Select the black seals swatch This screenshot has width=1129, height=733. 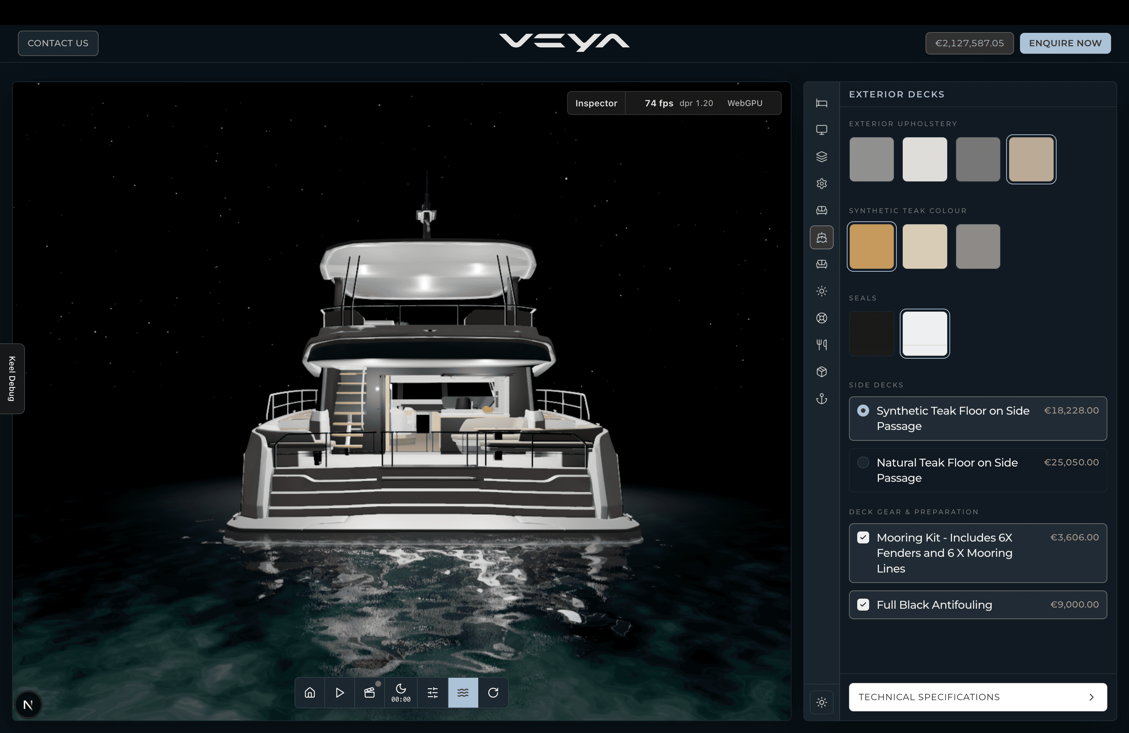871,333
